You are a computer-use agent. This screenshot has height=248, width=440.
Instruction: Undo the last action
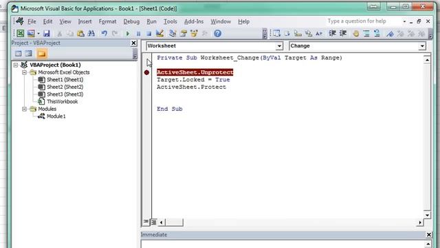click(x=104, y=34)
